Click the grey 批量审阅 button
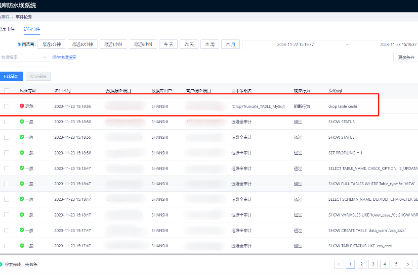The height and width of the screenshot is (279, 418). pos(38,76)
